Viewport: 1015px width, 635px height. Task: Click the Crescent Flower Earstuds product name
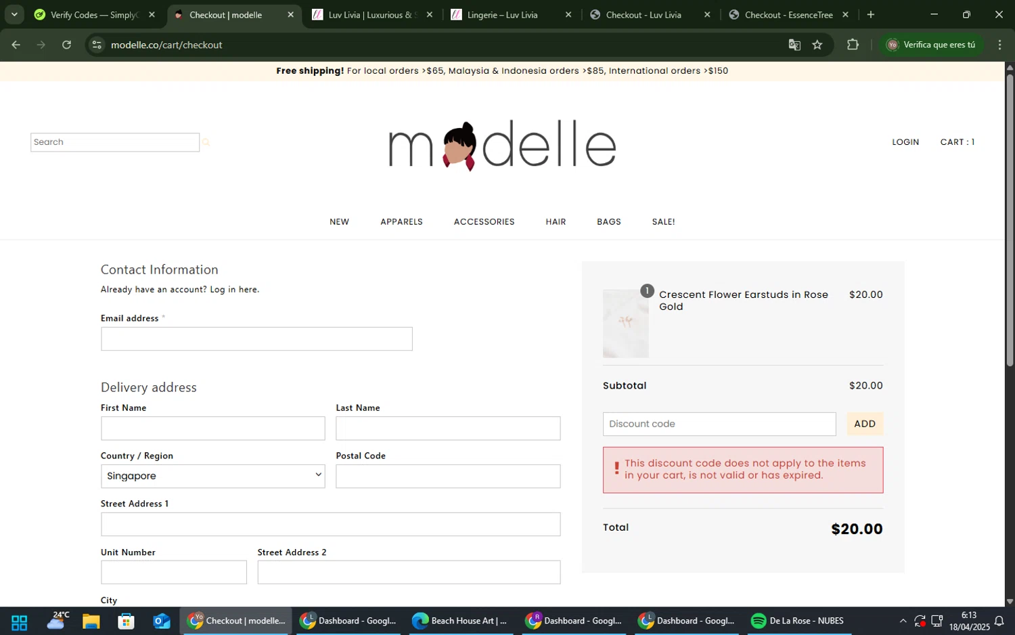click(x=744, y=301)
